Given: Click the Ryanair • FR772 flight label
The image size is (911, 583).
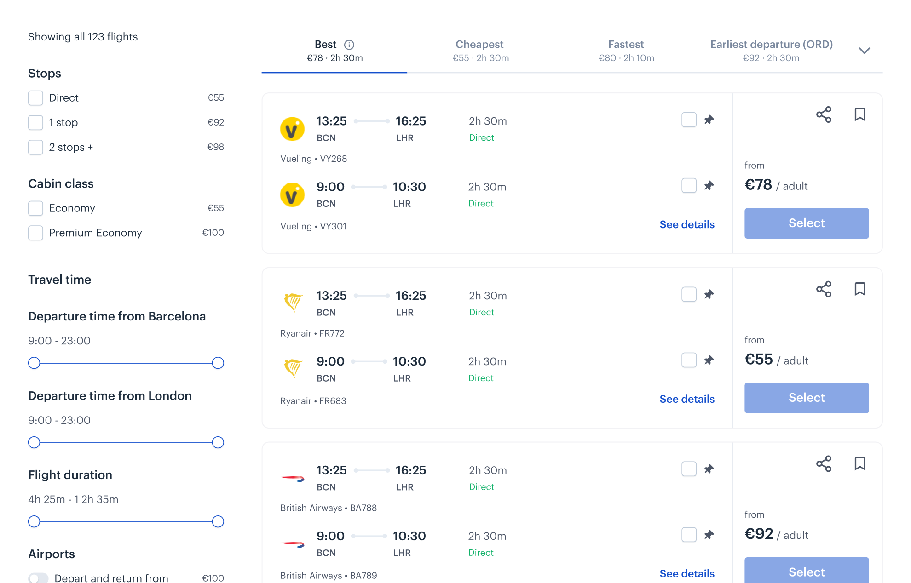Looking at the screenshot, I should pos(312,333).
